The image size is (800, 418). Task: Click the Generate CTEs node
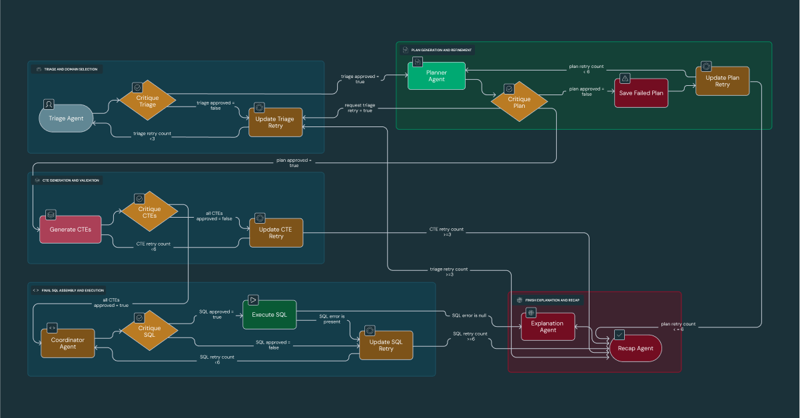coord(70,229)
